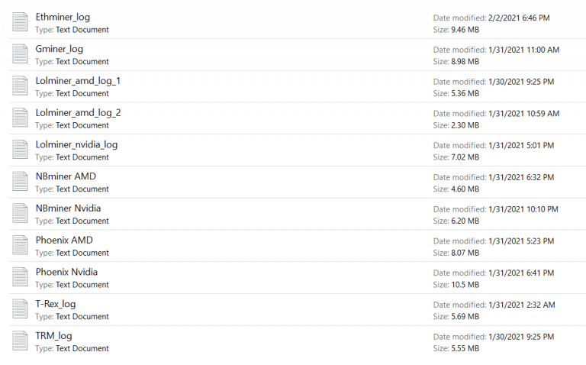Select the TRM_log document icon
586x365 pixels.
pos(21,341)
